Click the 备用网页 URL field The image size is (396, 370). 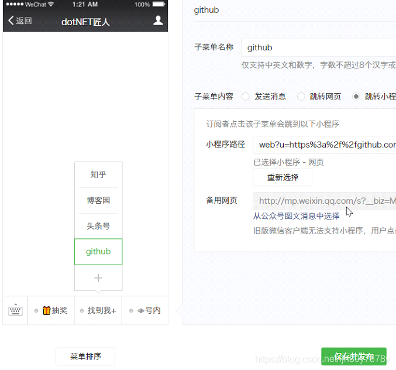pyautogui.click(x=324, y=201)
